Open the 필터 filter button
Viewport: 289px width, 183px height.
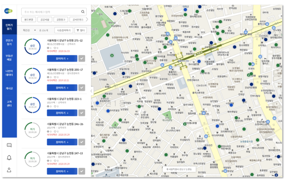pos(81,30)
